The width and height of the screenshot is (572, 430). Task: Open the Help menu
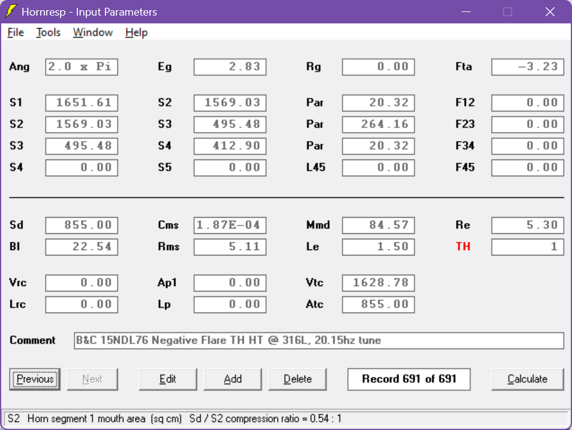[136, 32]
